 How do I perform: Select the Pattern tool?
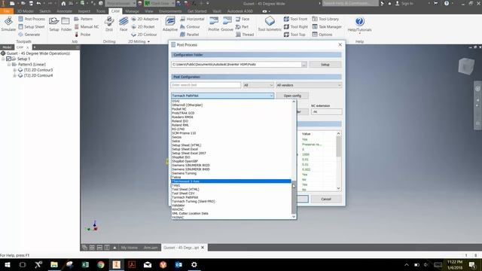pos(84,19)
